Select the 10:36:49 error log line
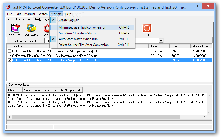This screenshot has height=138, width=221. click(107, 95)
